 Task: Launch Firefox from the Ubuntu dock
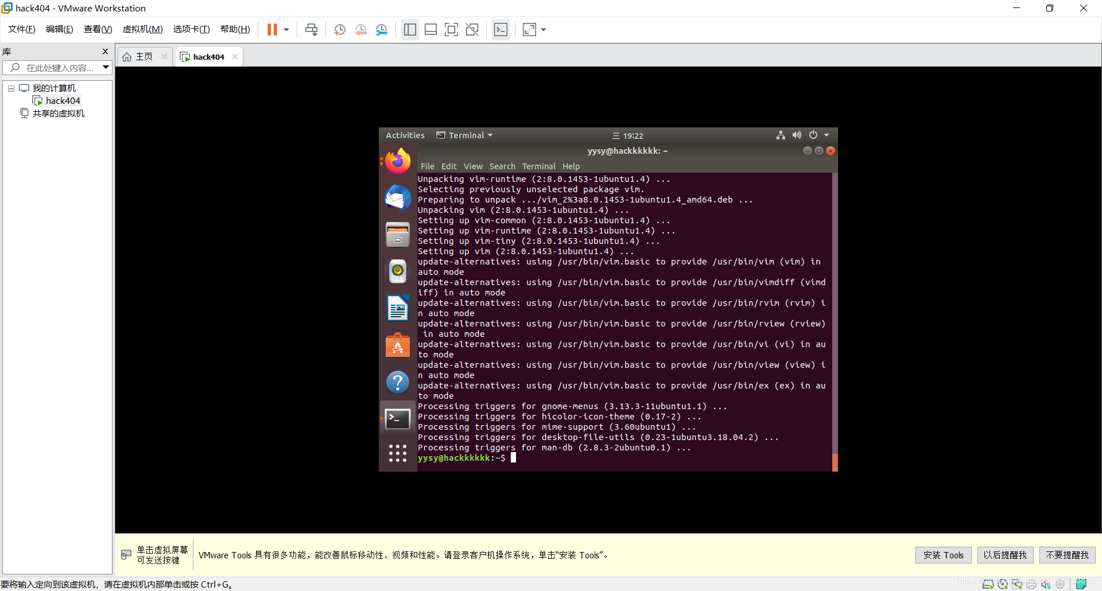coord(398,161)
